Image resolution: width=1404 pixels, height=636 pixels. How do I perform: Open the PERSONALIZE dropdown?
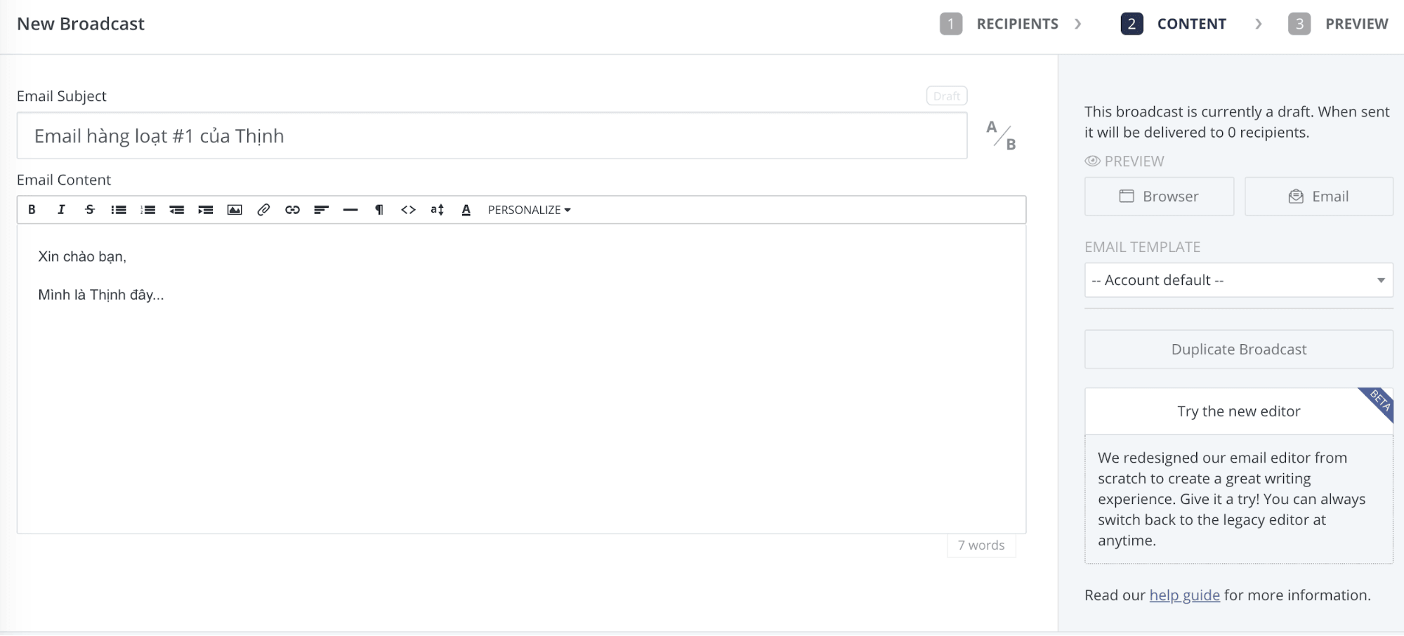(x=530, y=210)
